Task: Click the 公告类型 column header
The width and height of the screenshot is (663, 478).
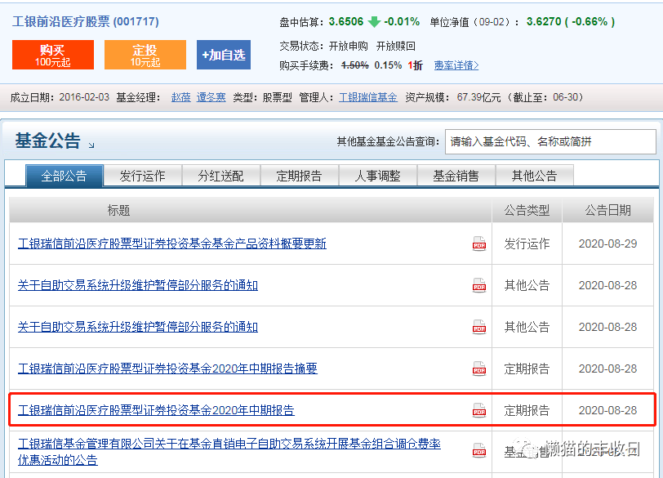Action: 527,210
